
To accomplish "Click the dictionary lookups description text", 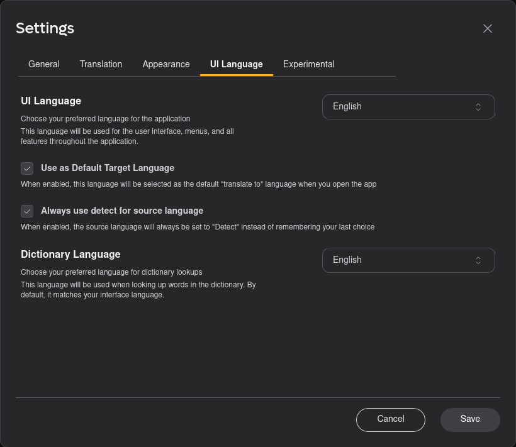I will 111,272.
